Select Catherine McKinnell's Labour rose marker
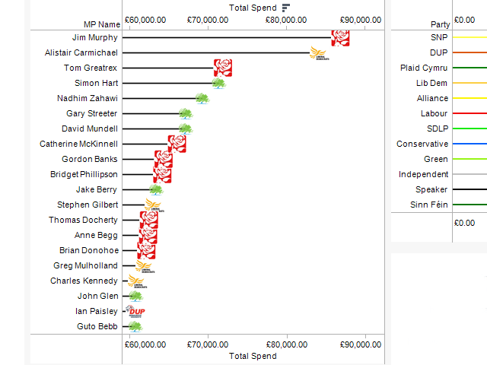Image resolution: width=487 pixels, height=365 pixels. click(177, 144)
